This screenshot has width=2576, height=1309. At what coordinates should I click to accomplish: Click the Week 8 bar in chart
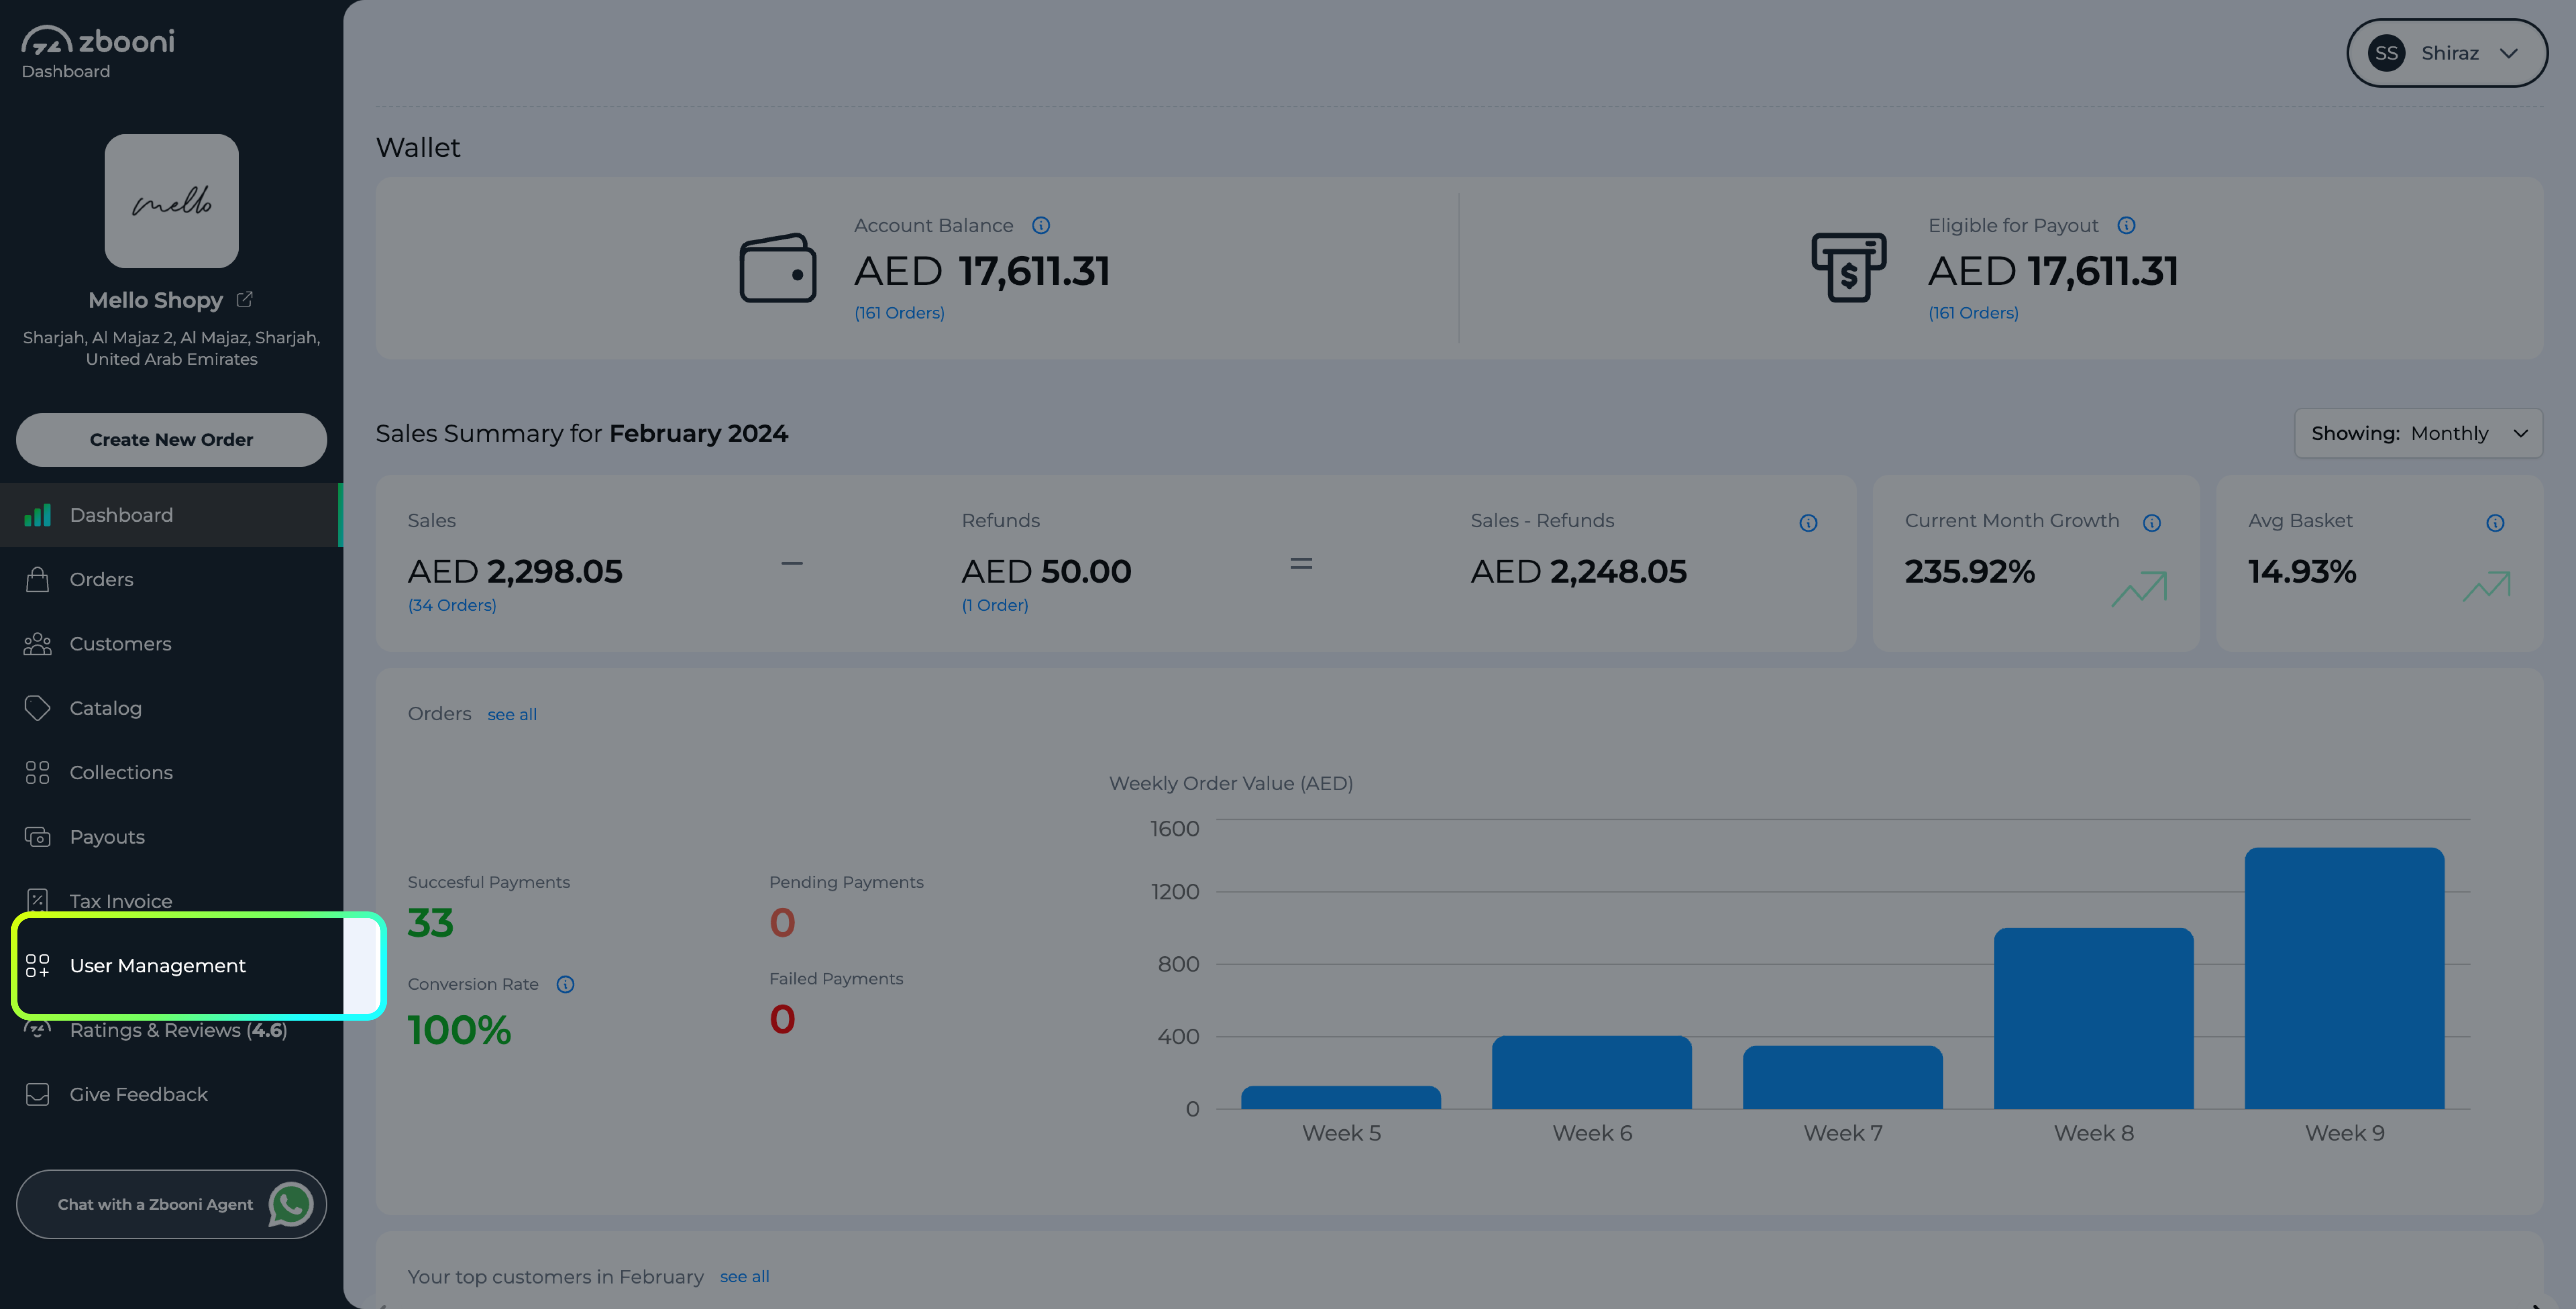point(2093,1018)
